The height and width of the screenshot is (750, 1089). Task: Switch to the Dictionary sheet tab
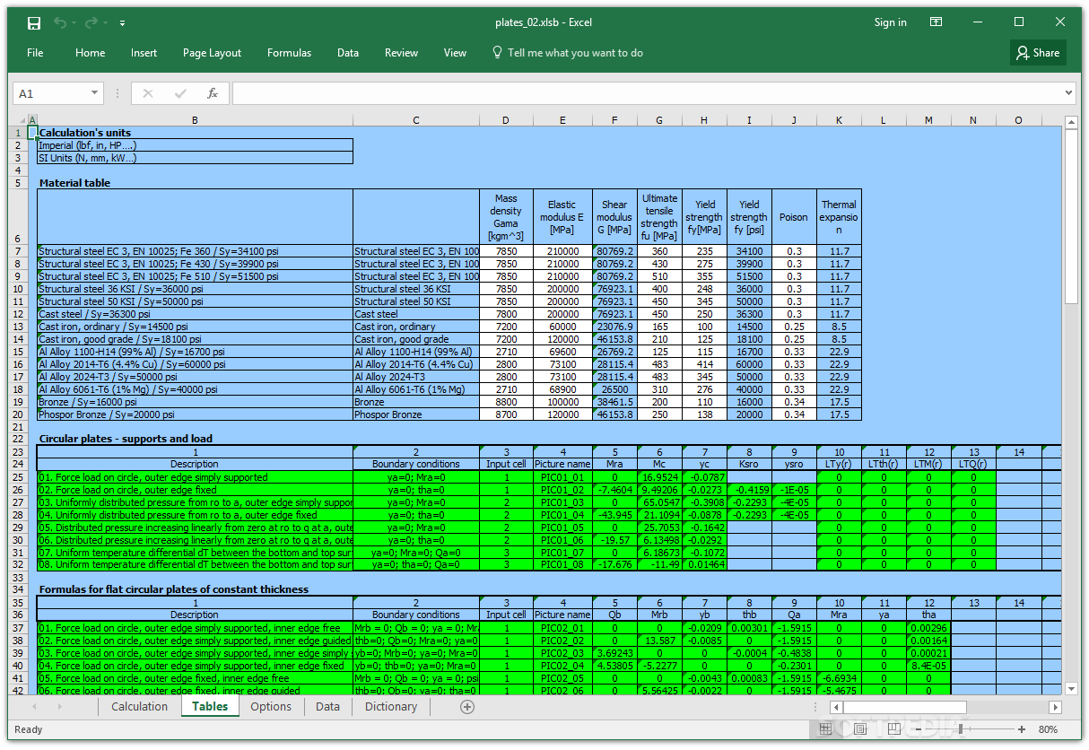[391, 707]
